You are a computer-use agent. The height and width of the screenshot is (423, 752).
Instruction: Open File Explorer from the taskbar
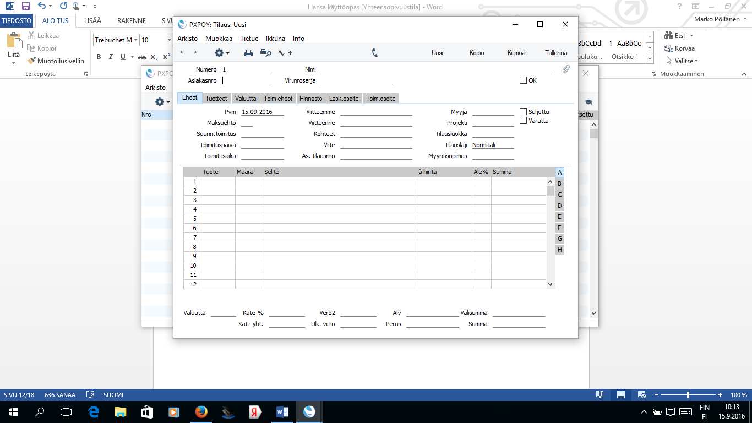pos(121,411)
